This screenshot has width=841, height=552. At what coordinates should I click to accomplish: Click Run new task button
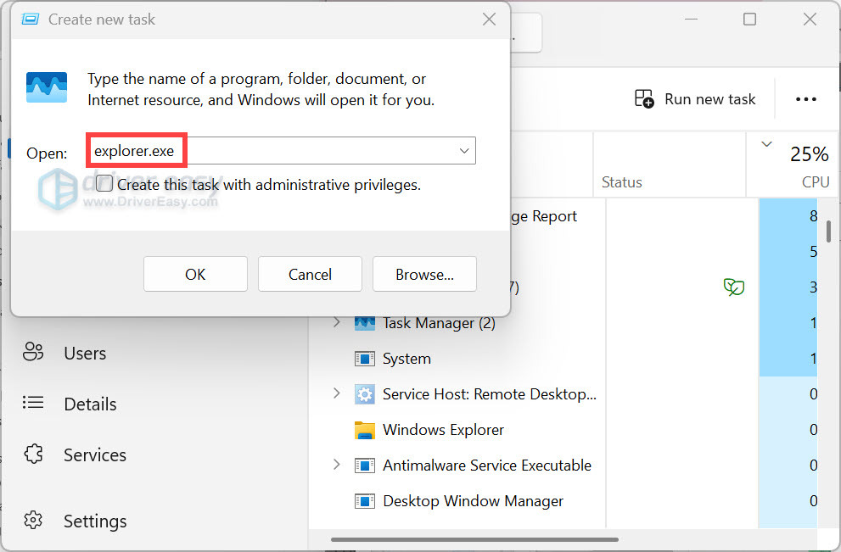click(x=695, y=99)
